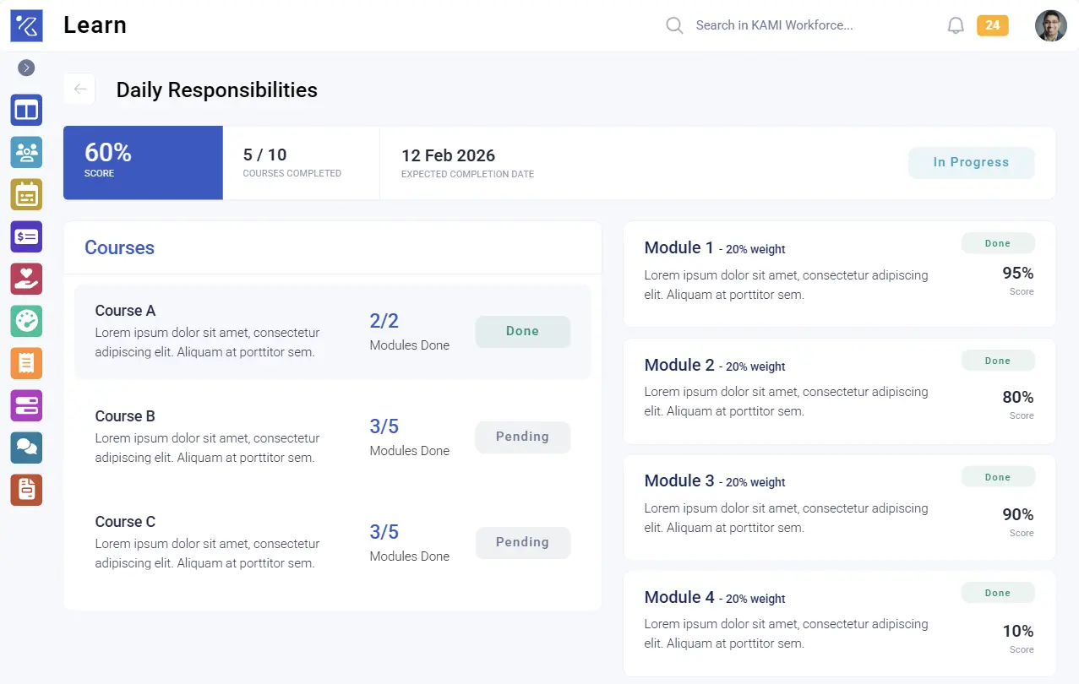Open the green gauge performance sidebar icon

click(26, 321)
